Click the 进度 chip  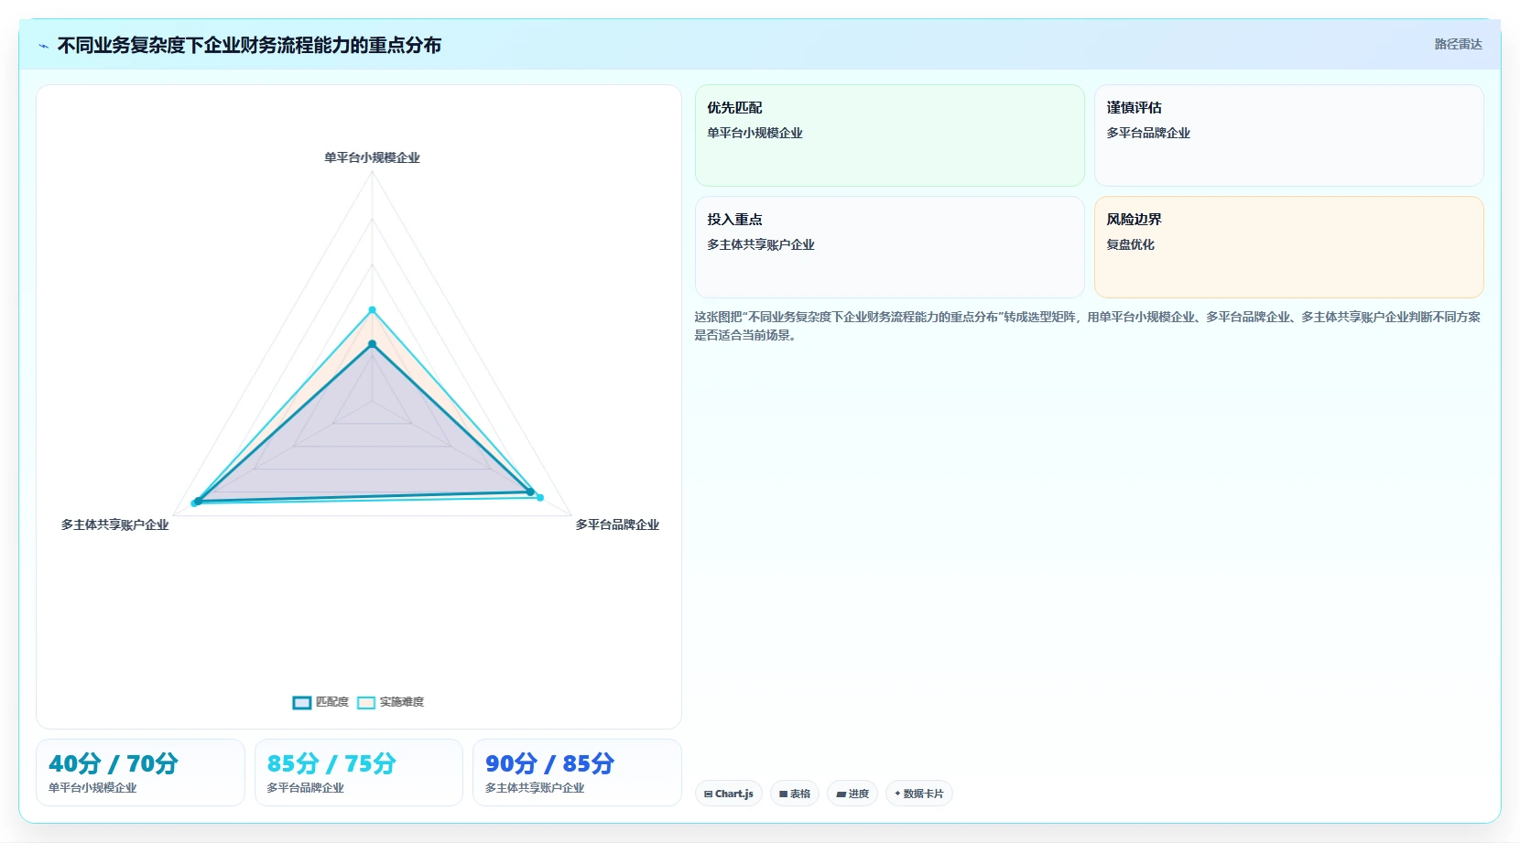(852, 794)
